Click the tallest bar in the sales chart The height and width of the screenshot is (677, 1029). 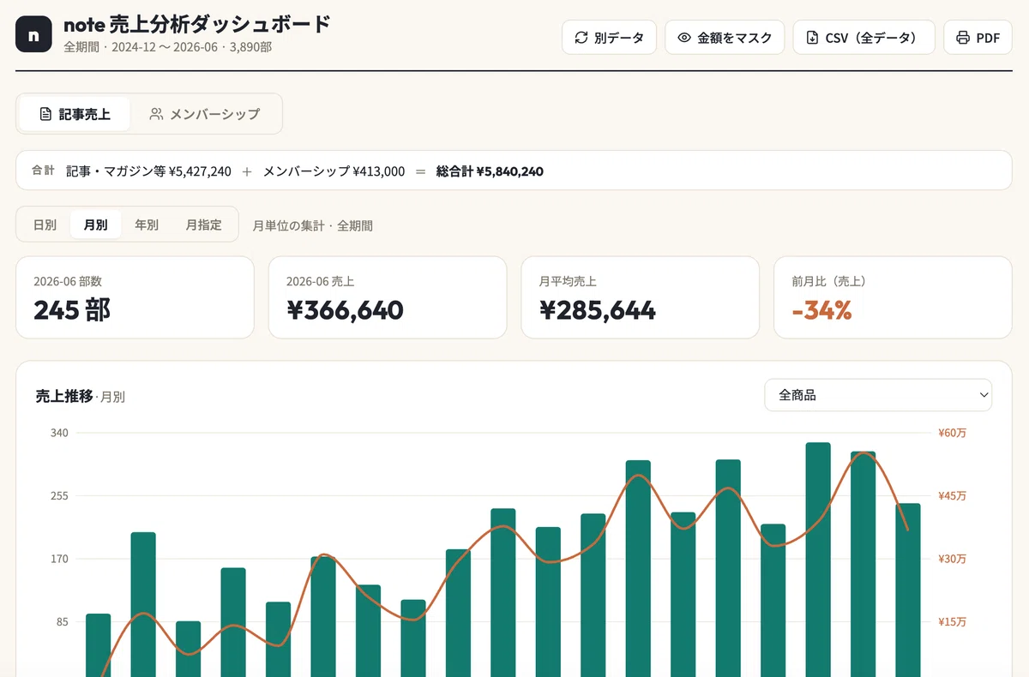pos(818,560)
